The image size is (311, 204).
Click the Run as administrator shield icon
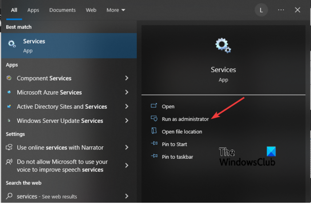[x=154, y=118]
